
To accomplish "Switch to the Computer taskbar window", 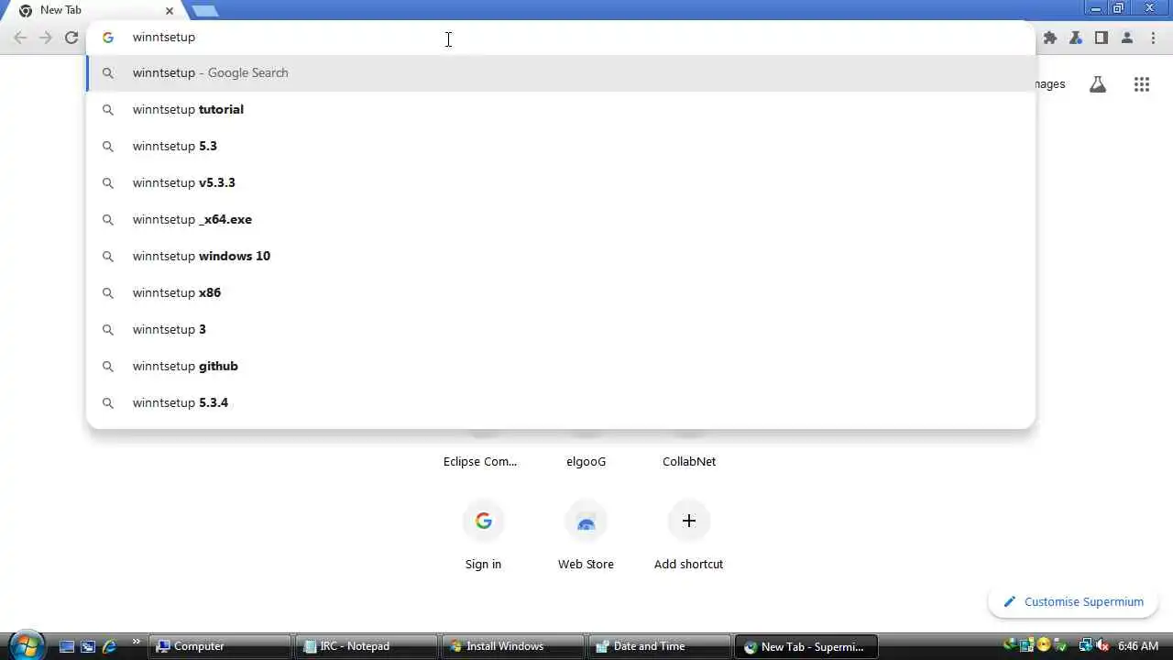I will pos(220,646).
